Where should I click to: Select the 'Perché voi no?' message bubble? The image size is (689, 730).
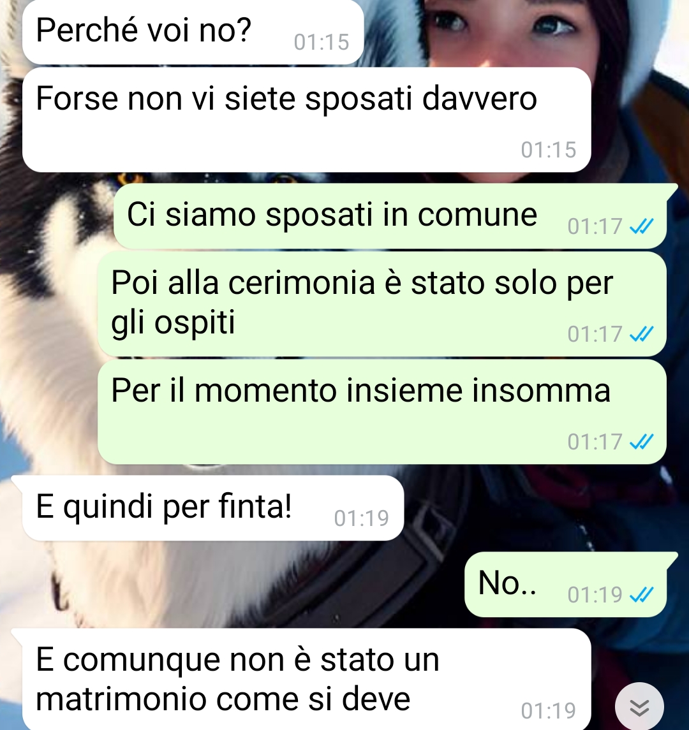tap(193, 32)
